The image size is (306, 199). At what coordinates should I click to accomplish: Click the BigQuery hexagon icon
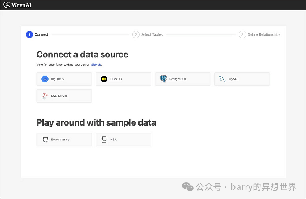[x=45, y=79]
